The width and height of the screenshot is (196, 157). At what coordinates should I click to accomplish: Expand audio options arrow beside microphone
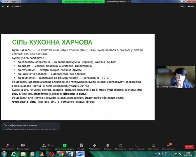click(14, 145)
